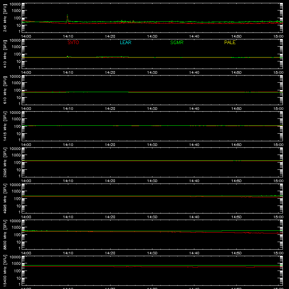Click 14:30 tick label under 2695 MHz panel
The width and height of the screenshot is (289, 289).
coord(152,181)
